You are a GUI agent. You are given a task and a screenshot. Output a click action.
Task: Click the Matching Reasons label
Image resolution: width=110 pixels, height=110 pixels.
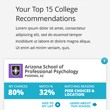(x=79, y=86)
